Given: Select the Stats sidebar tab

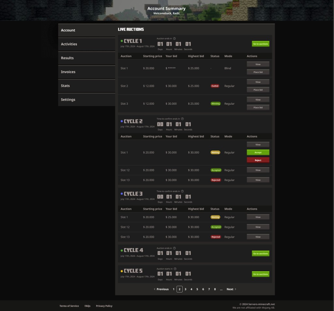Looking at the screenshot, I should [87, 85].
